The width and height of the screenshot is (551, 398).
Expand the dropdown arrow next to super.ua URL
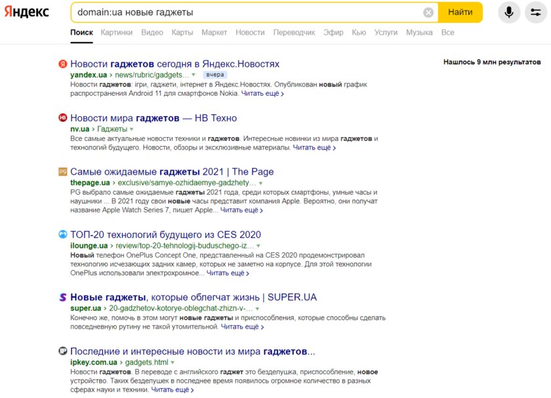pos(257,308)
